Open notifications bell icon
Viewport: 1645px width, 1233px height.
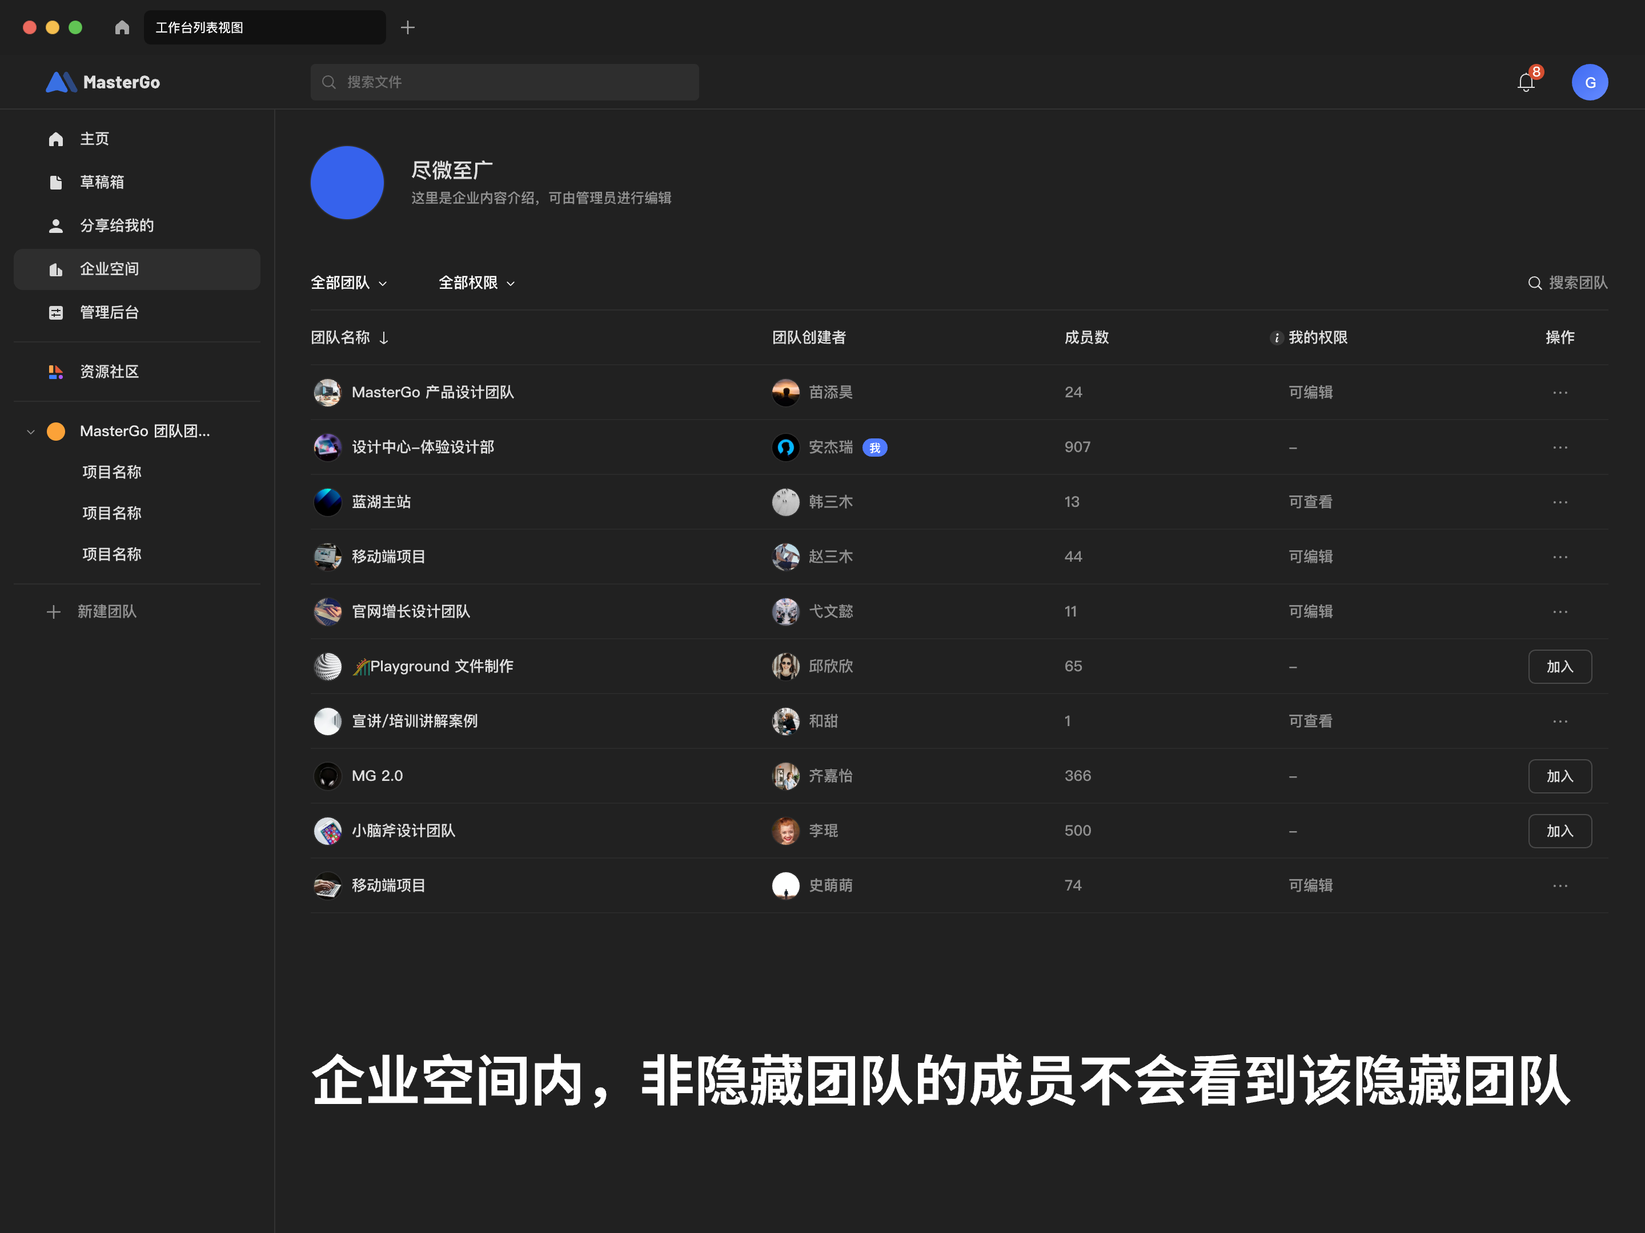[1526, 83]
